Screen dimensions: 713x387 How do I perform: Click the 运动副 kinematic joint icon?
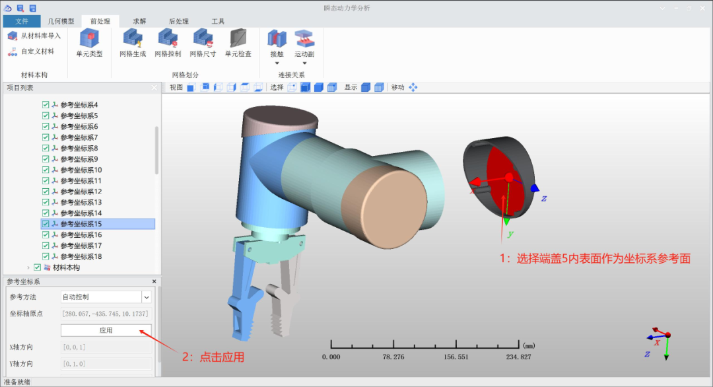pos(304,39)
